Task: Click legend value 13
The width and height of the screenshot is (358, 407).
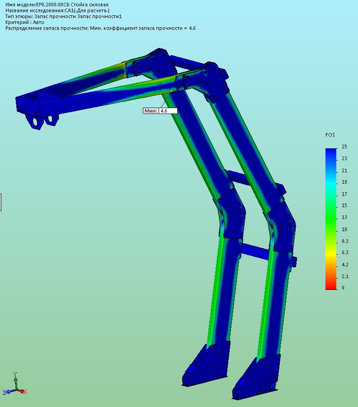Action: (344, 217)
